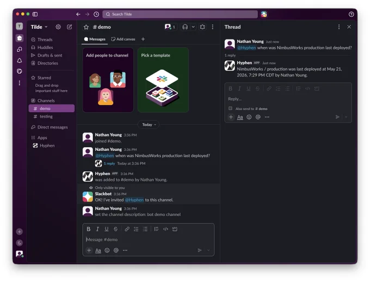Insert blockquote in channel composer
This screenshot has height=281, width=370.
pyautogui.click(x=157, y=229)
